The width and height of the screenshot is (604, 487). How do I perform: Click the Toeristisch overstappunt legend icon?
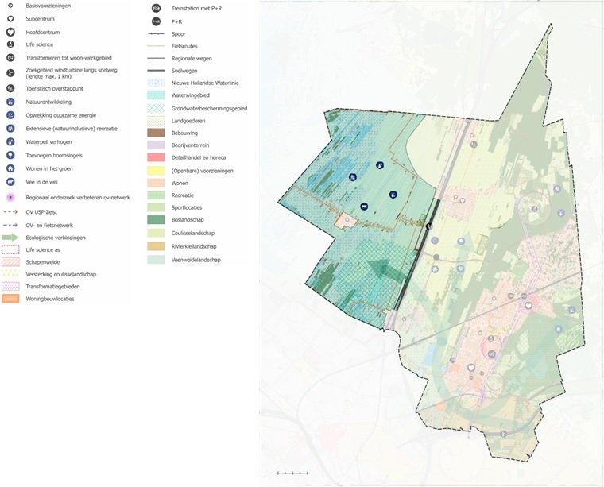click(10, 88)
